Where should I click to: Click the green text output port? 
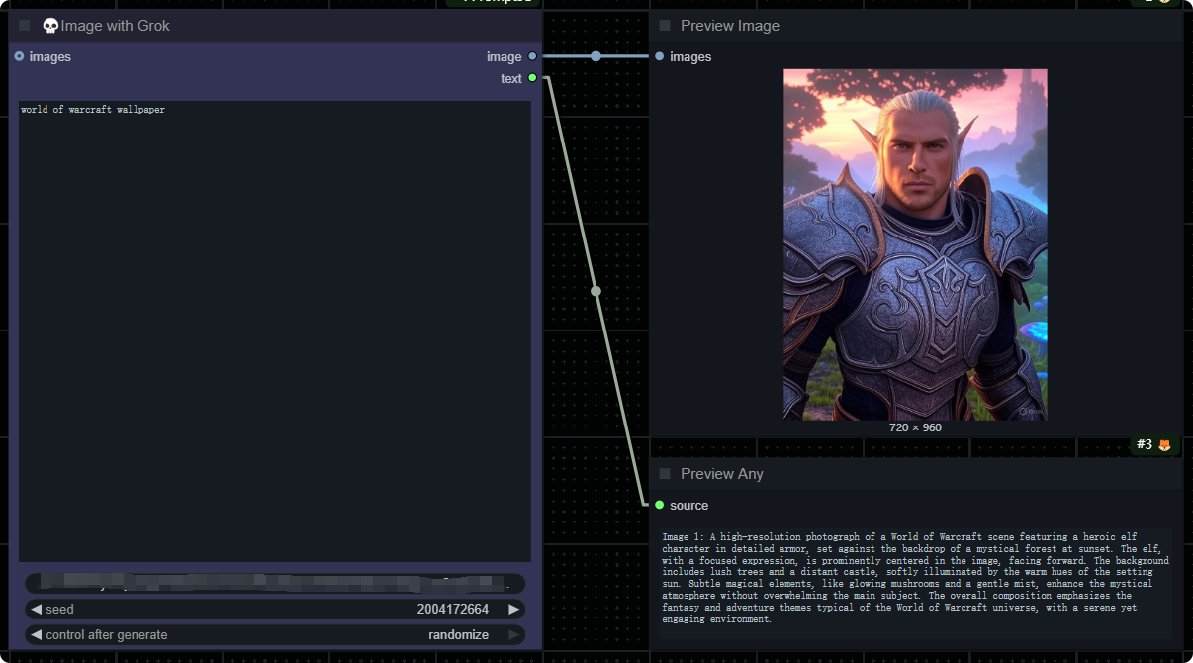click(532, 78)
